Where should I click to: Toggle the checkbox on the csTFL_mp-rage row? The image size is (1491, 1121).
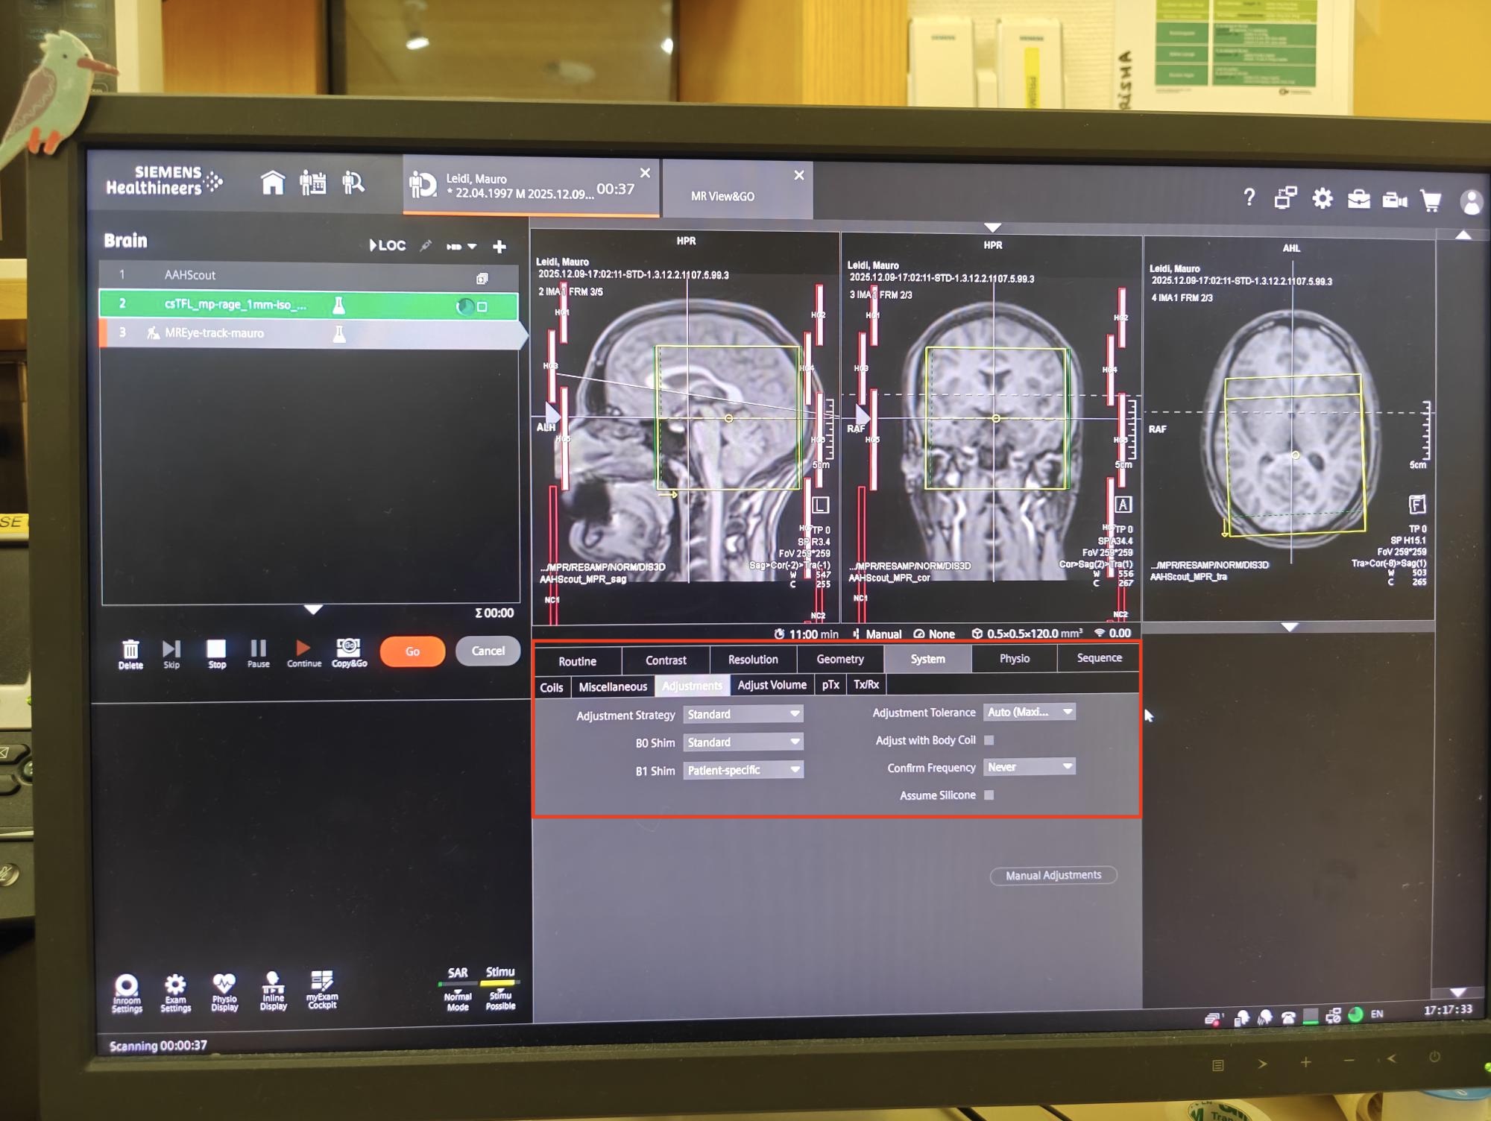point(482,306)
